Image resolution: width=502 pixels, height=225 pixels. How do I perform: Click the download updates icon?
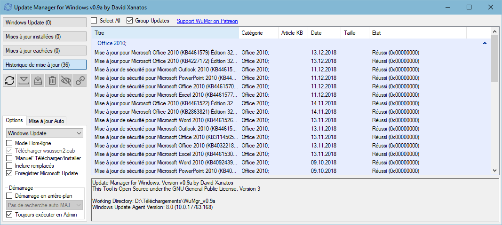24,80
